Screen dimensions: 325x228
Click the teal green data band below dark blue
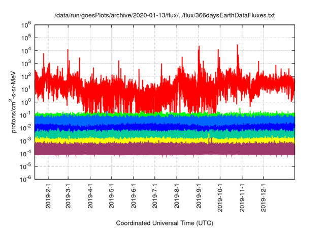pos(165,134)
